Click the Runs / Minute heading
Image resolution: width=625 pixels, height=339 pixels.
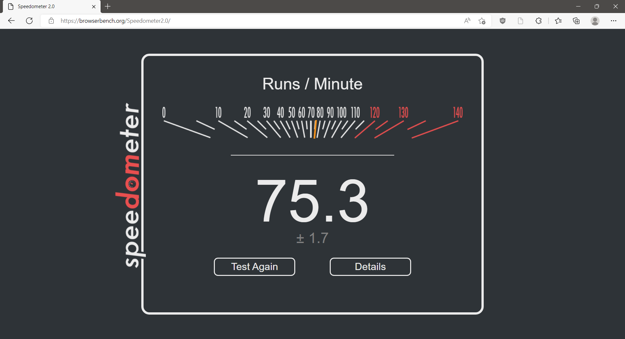[x=312, y=84]
